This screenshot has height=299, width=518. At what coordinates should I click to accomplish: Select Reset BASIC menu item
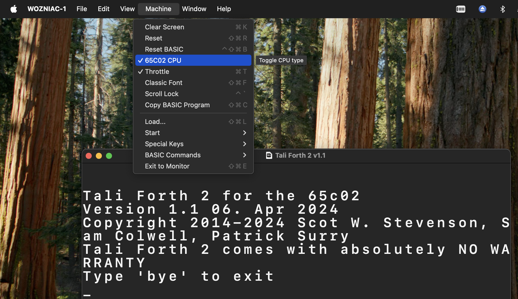(x=193, y=49)
